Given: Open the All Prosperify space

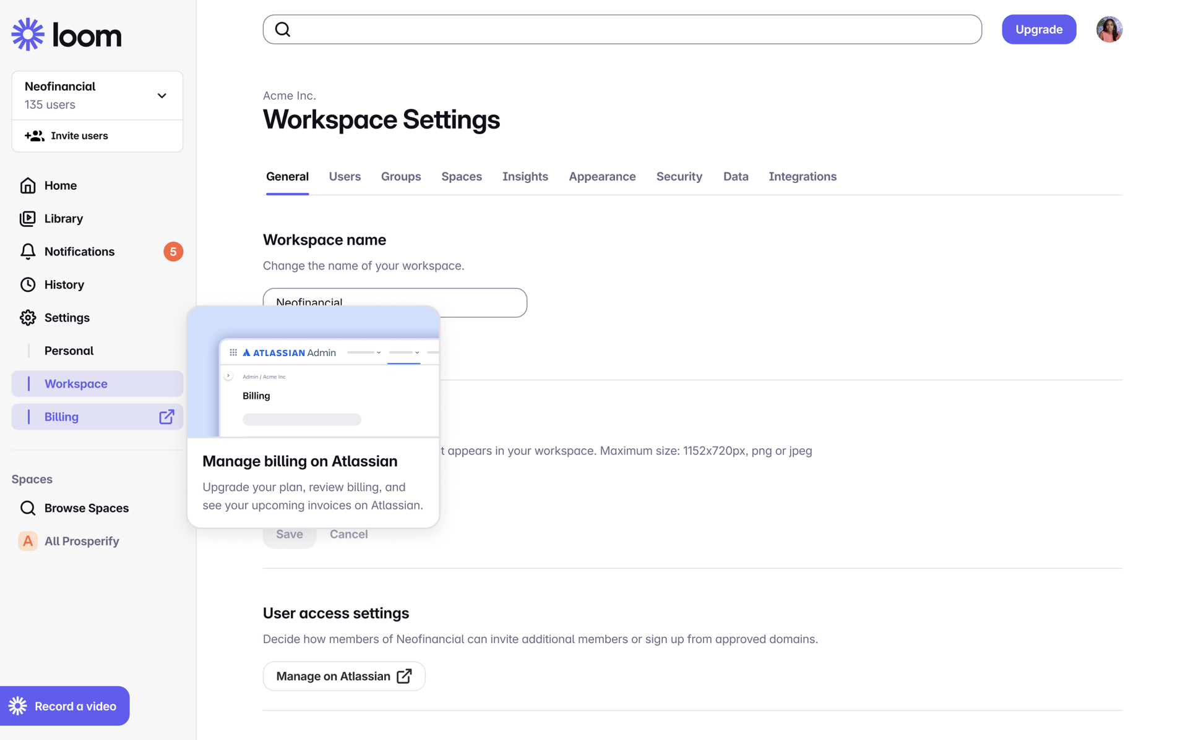Looking at the screenshot, I should click(97, 541).
